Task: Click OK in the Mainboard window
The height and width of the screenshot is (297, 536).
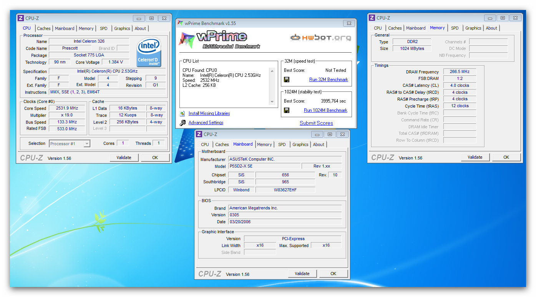Action: tap(333, 274)
